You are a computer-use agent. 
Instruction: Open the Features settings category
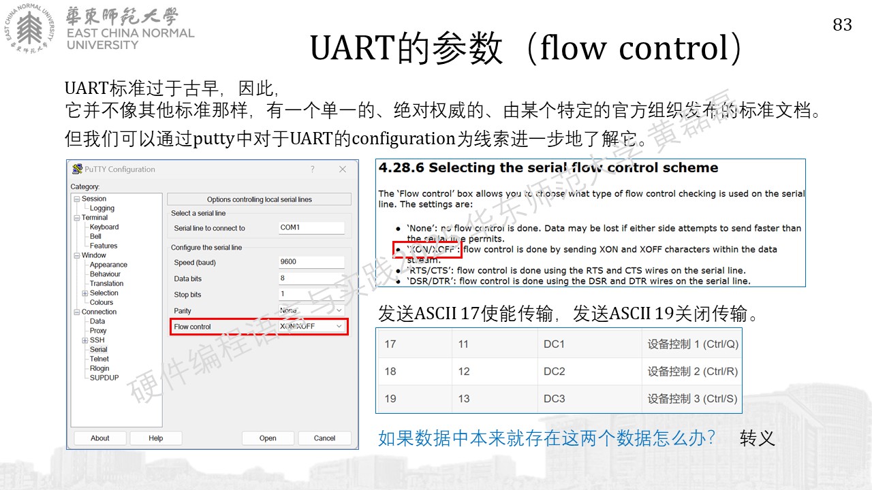coord(104,246)
